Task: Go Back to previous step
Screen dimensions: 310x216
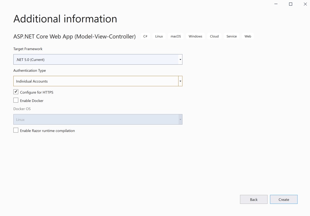Action: 254,200
